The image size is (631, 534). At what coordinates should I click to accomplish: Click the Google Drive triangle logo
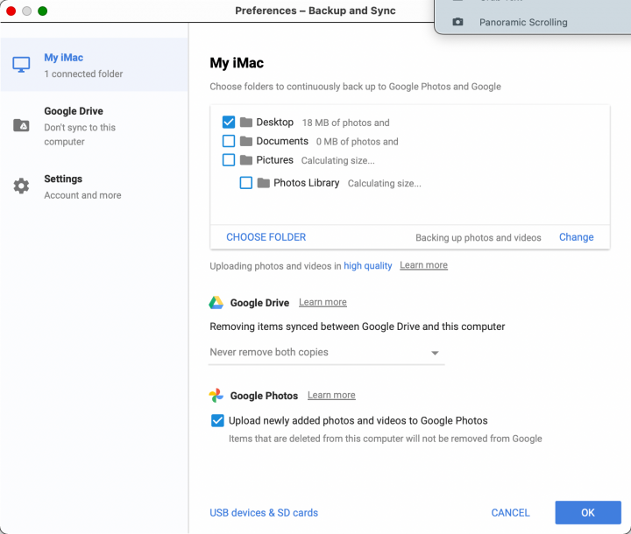tap(216, 303)
